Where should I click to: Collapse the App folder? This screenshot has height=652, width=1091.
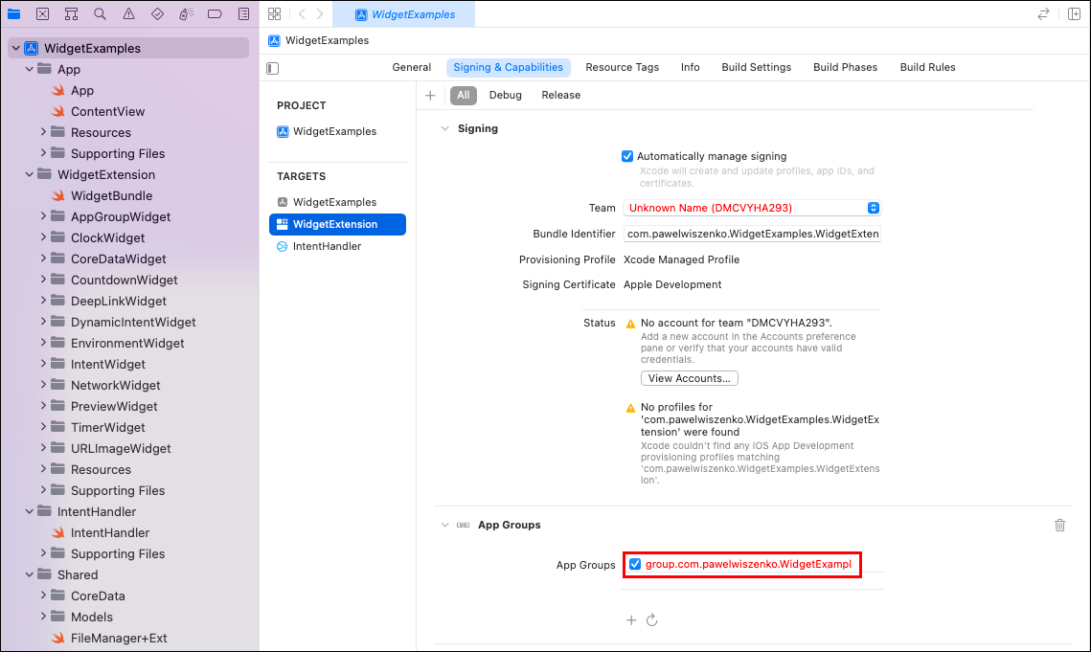click(30, 69)
